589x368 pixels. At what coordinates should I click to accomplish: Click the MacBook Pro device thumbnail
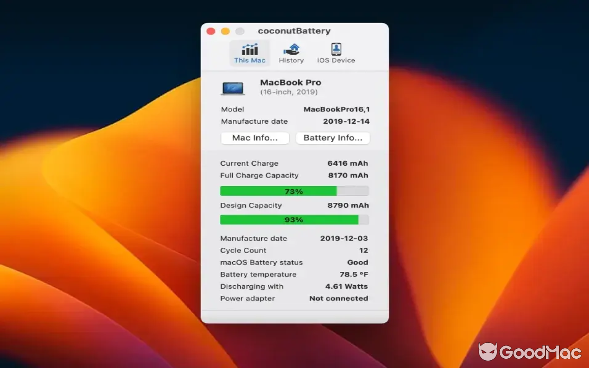pos(233,88)
